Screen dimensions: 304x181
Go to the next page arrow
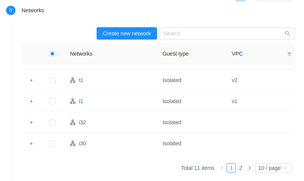point(250,168)
